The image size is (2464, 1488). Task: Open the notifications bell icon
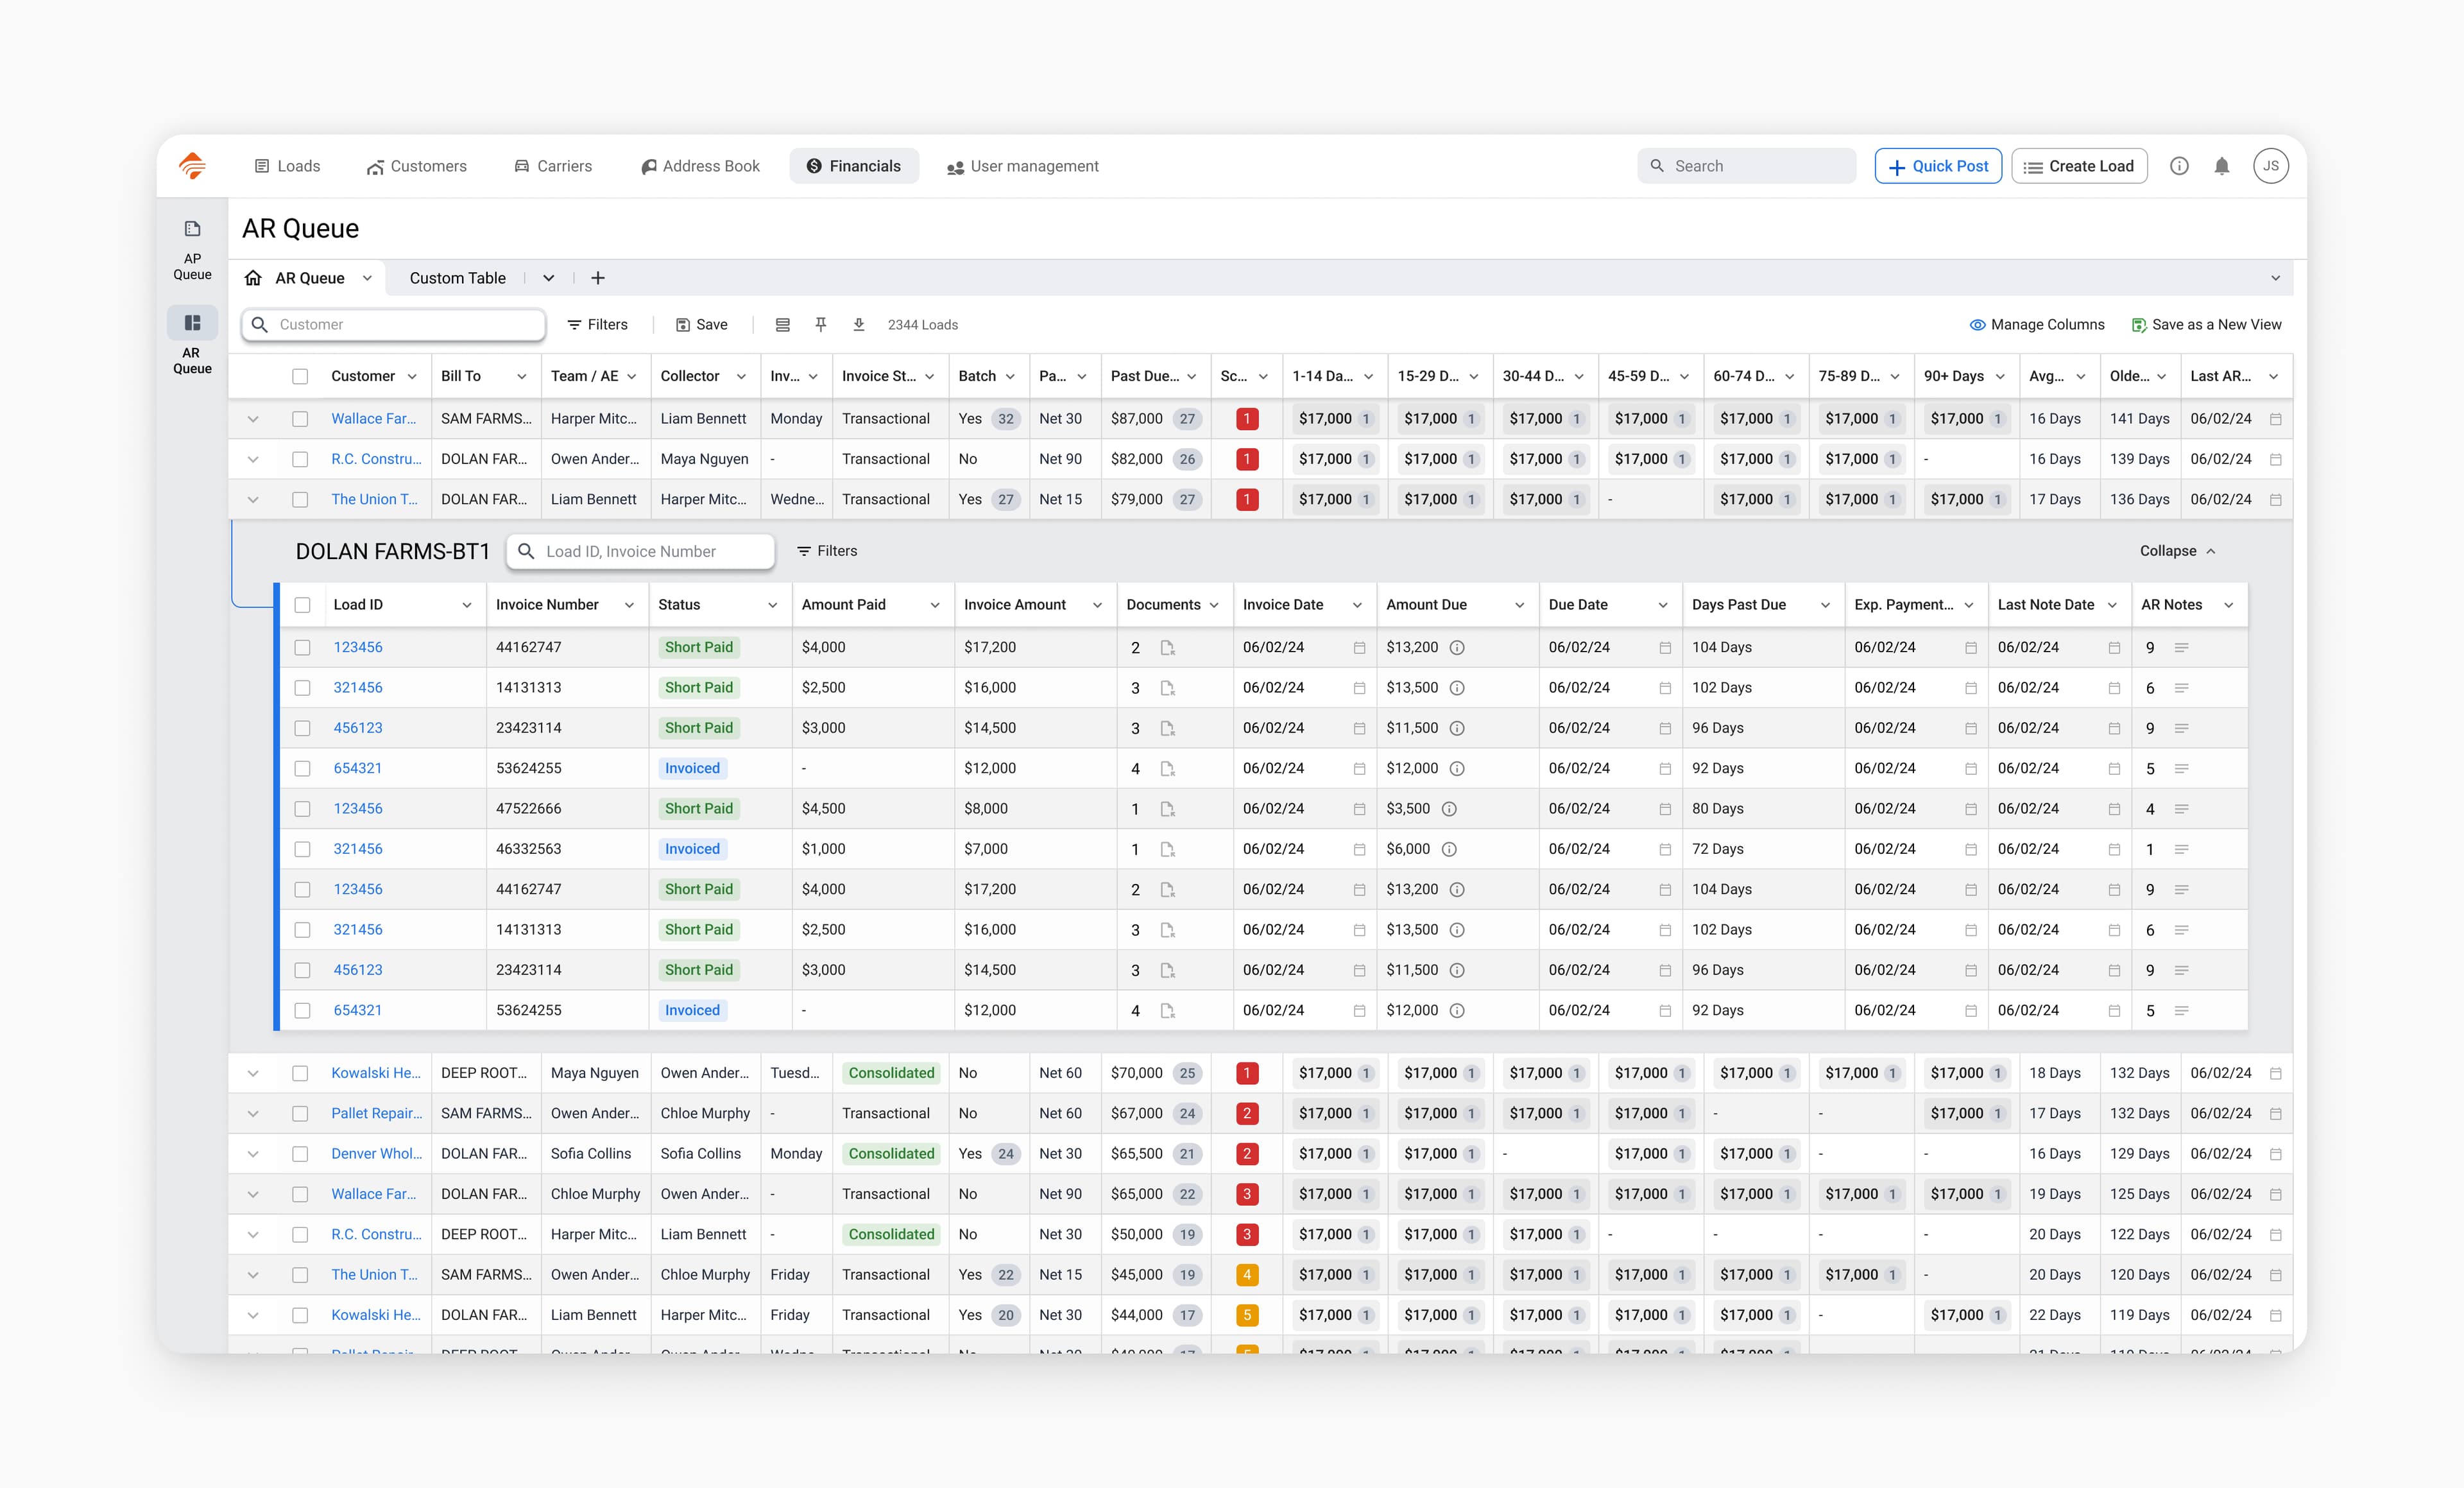[x=2221, y=166]
